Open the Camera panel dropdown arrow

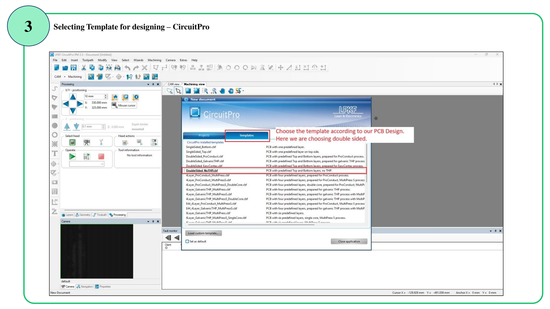tap(148, 221)
